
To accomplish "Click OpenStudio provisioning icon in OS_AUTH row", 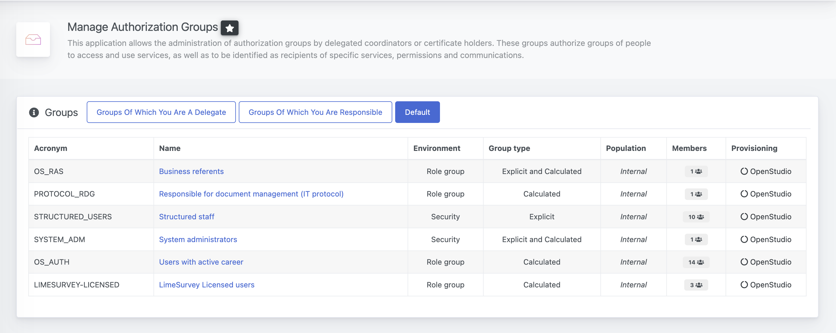I will point(744,262).
